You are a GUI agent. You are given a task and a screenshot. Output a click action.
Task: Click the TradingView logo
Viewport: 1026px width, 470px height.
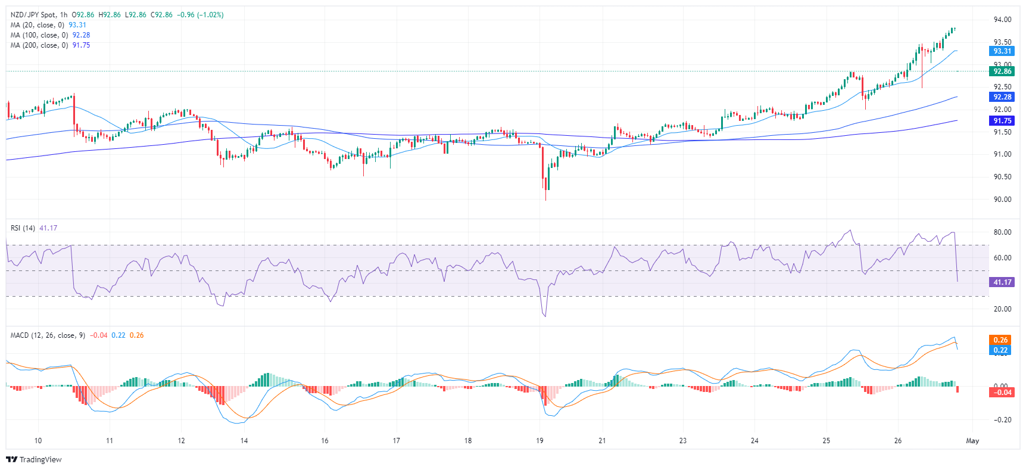point(34,459)
